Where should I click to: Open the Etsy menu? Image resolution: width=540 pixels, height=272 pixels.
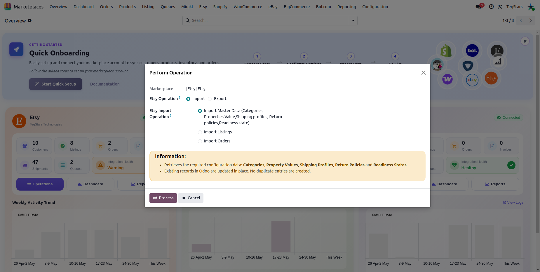click(x=203, y=6)
